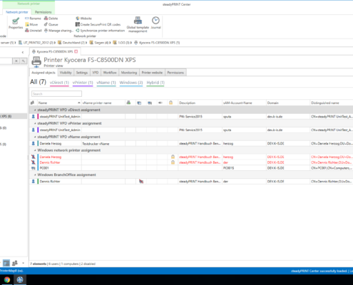The image size is (353, 285).
Task: Click the default printer column header icon
Action: tap(128, 103)
